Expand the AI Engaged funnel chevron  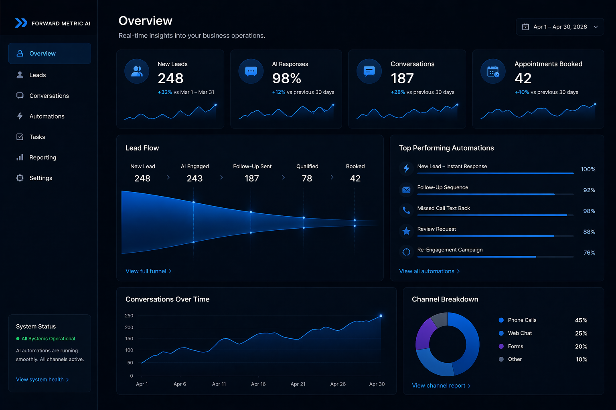click(221, 177)
